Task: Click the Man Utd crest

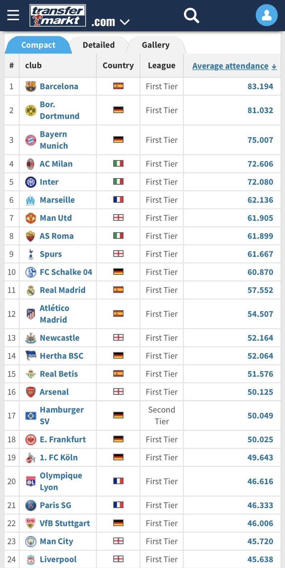Action: 31,218
